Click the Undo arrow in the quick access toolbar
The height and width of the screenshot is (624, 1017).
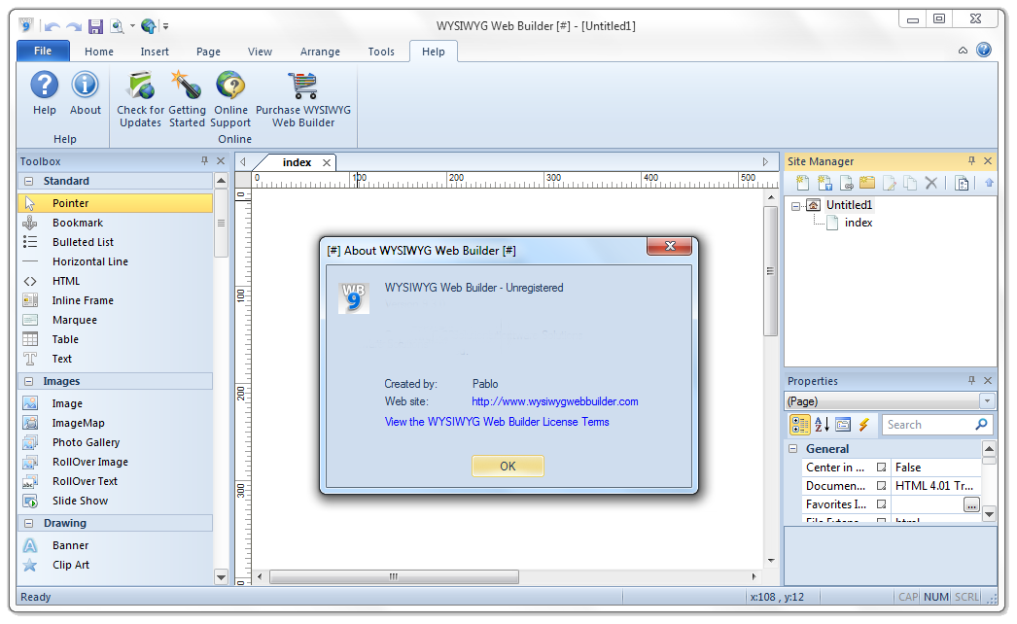tap(53, 26)
